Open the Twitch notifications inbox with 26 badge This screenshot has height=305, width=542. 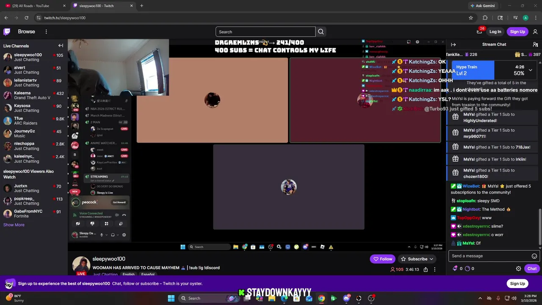(479, 31)
